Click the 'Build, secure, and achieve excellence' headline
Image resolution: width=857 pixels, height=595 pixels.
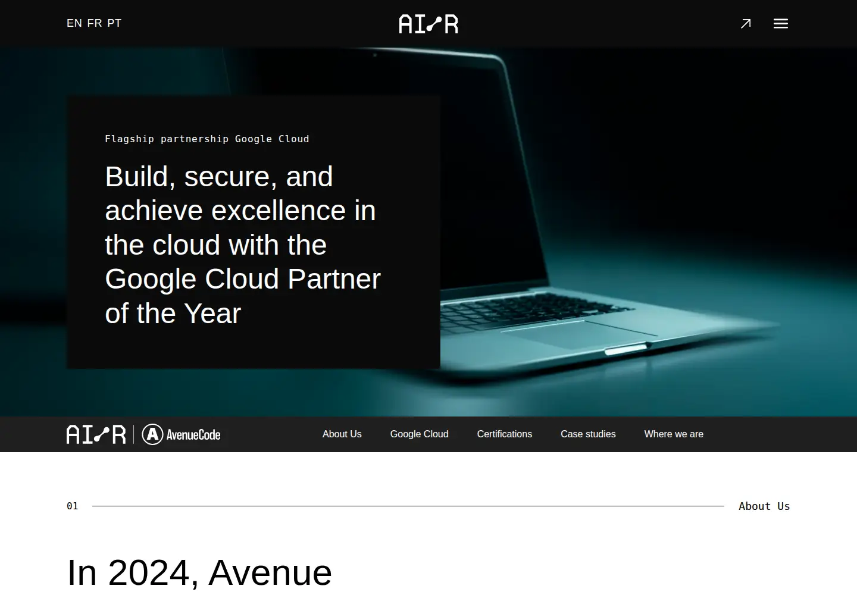(x=243, y=245)
